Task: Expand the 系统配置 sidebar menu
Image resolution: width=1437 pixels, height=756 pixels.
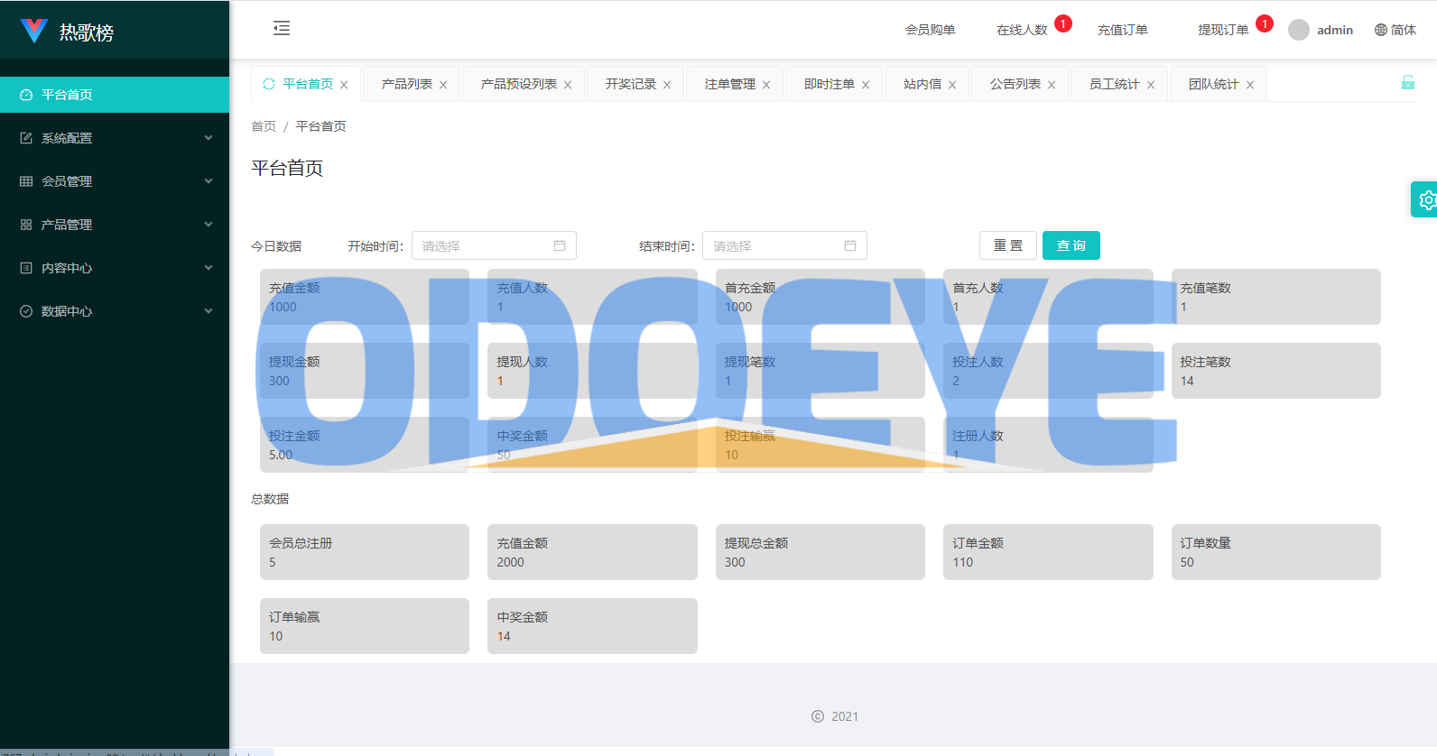Action: point(115,138)
